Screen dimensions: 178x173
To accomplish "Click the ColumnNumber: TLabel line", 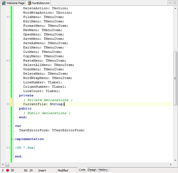I will coord(45,87).
